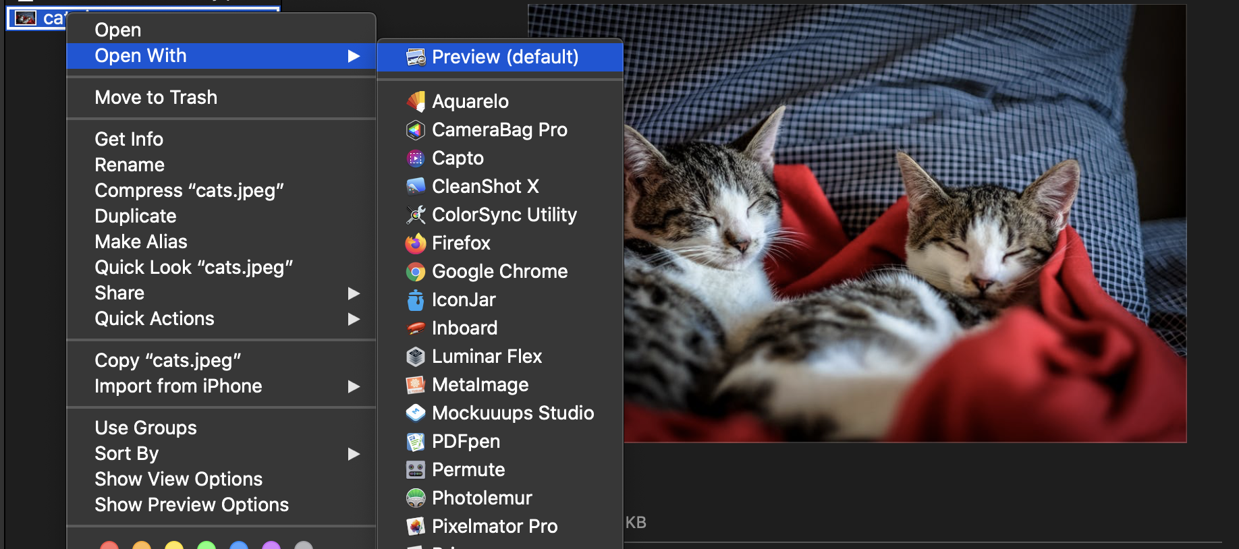Expand Import from iPhone submenu arrow

click(x=354, y=386)
